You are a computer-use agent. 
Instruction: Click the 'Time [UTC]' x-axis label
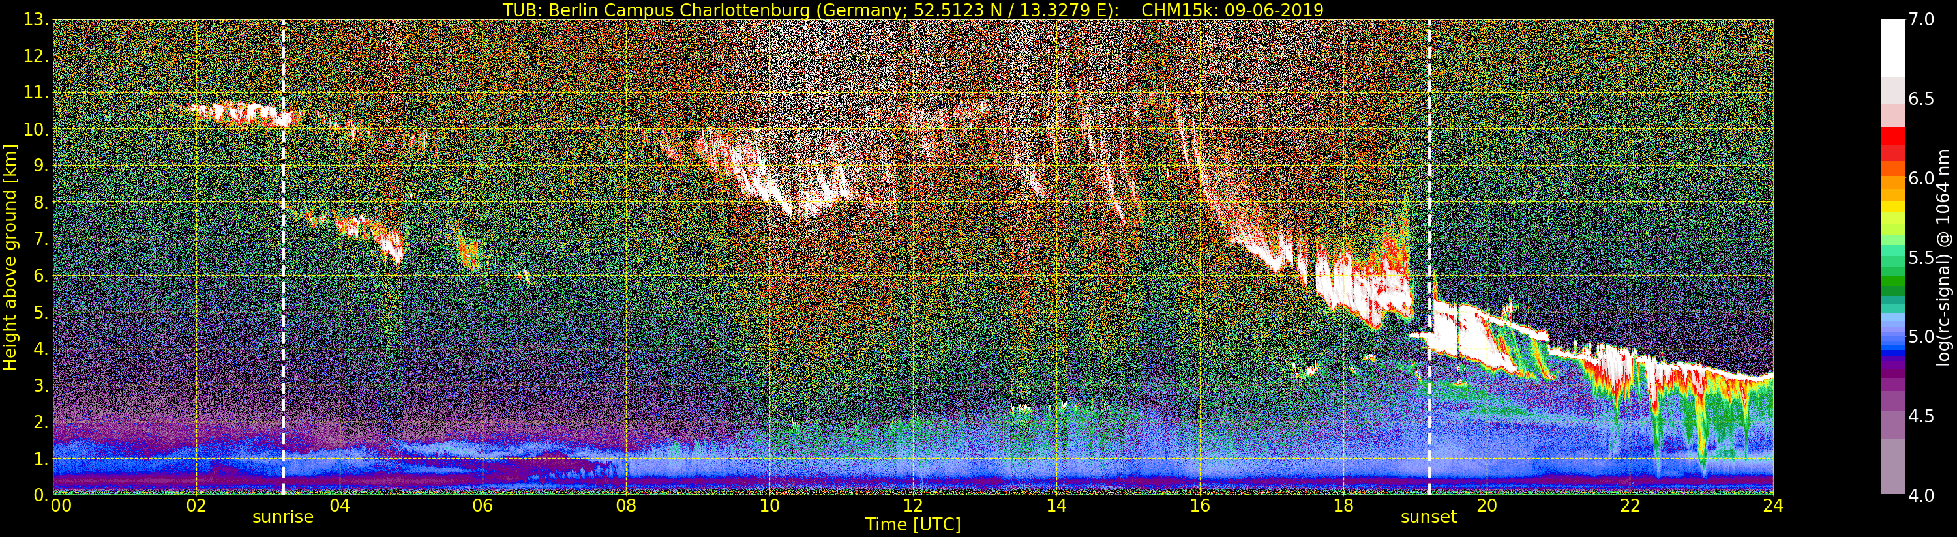[913, 524]
